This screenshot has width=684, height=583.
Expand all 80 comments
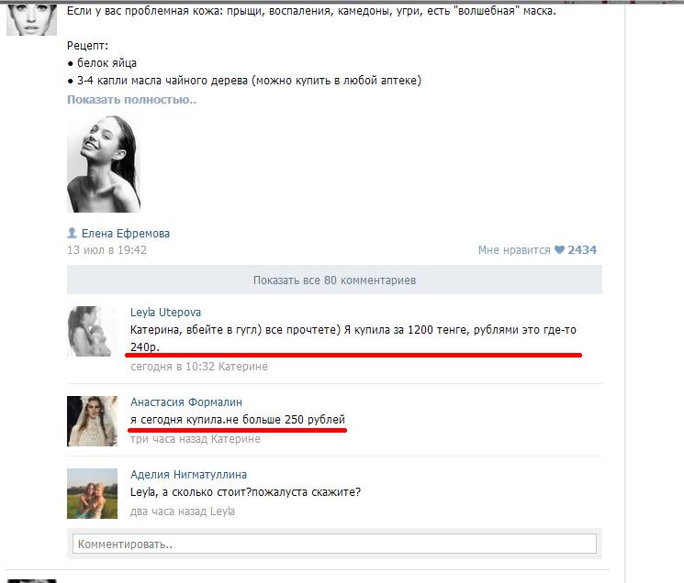tap(334, 280)
